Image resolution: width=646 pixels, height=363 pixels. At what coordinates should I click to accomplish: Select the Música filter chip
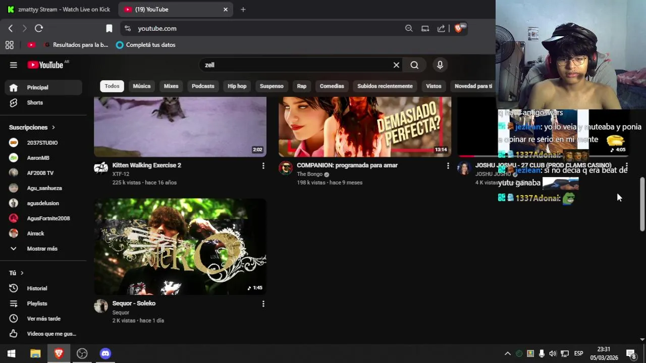(x=142, y=86)
